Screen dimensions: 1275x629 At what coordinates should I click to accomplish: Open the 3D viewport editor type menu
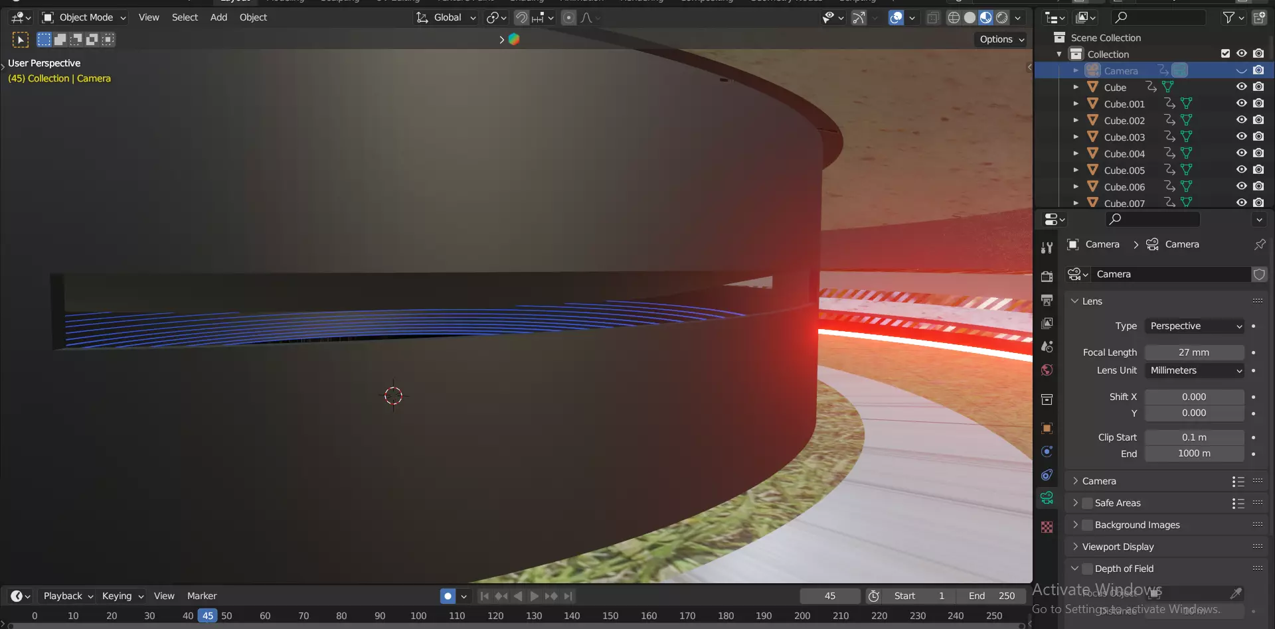(21, 17)
